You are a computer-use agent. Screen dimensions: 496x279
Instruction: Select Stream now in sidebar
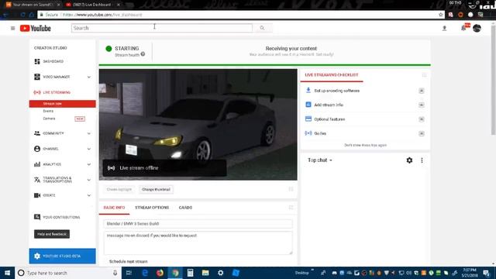point(62,104)
